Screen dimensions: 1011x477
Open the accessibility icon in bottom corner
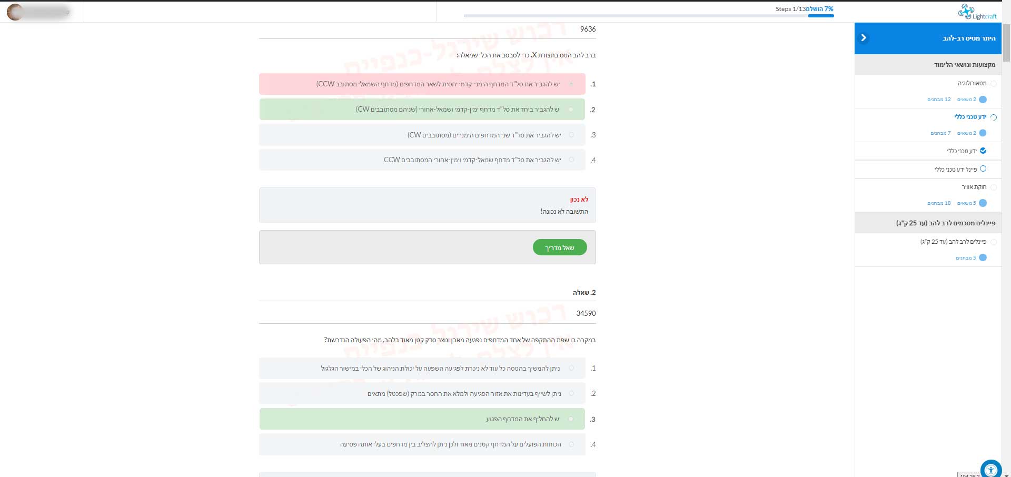tap(990, 469)
